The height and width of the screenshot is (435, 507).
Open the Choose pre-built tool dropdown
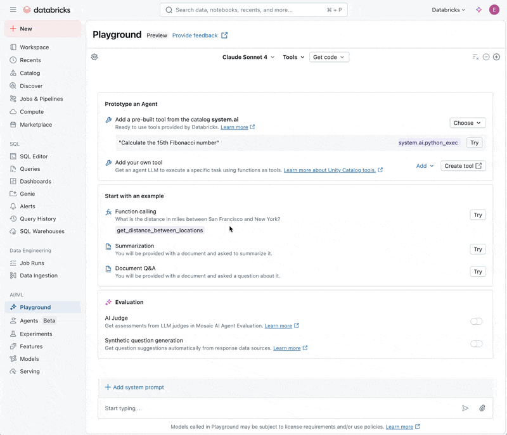pos(467,123)
